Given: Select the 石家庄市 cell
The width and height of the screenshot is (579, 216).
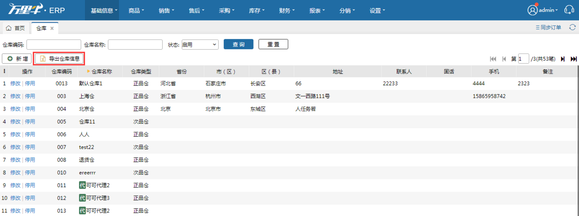Looking at the screenshot, I should (x=216, y=84).
